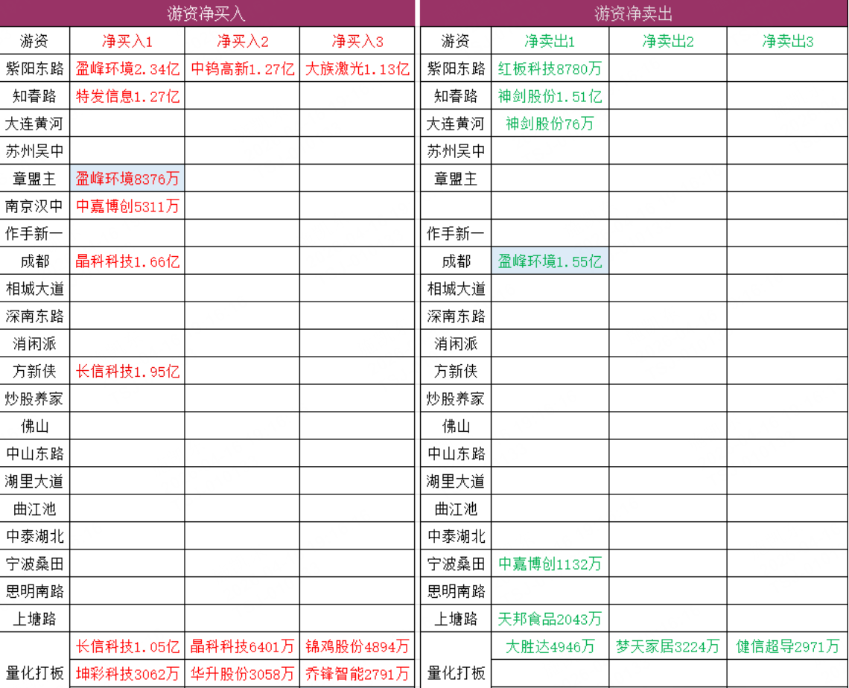849x688 pixels.
Task: Select 大连黄河 in the 游资净卖出 table
Action: pos(456,124)
